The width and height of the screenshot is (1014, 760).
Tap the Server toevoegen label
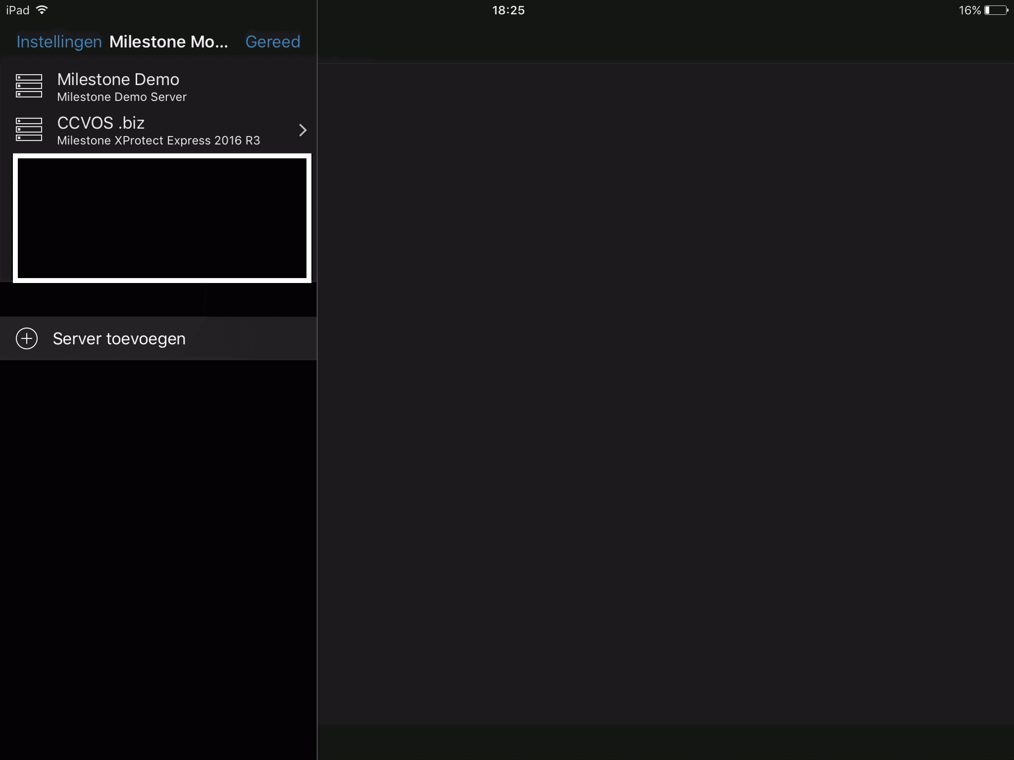pos(119,338)
